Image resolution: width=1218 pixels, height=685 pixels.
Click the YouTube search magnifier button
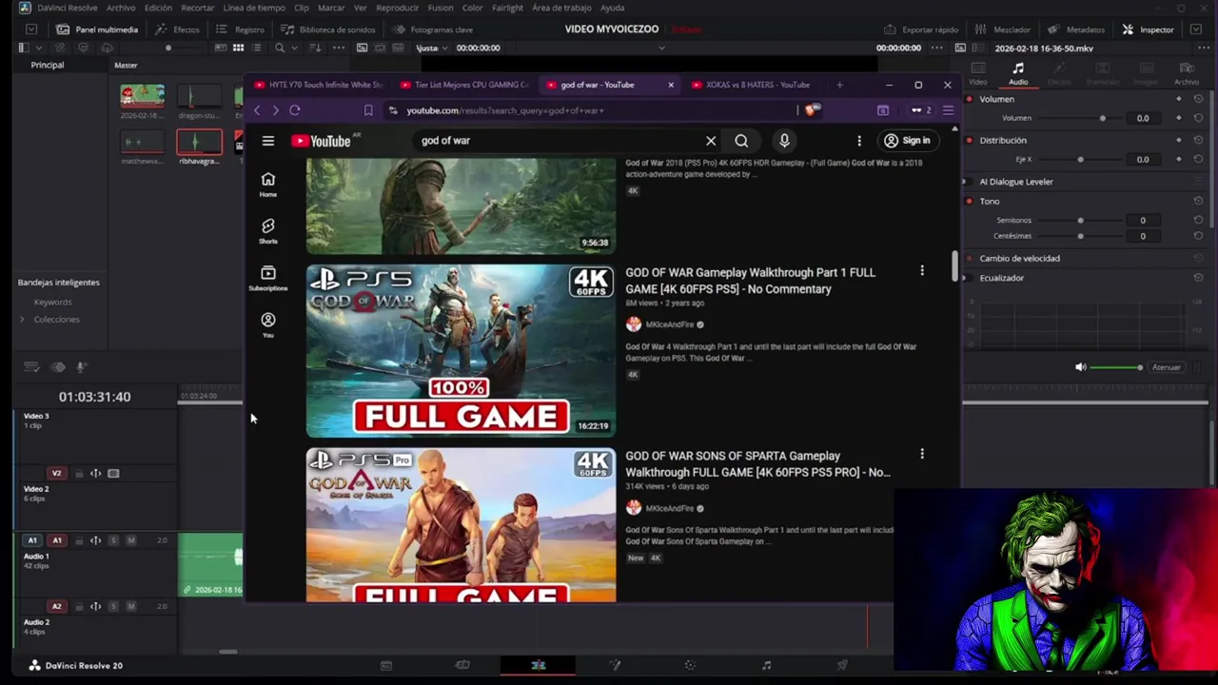[741, 141]
